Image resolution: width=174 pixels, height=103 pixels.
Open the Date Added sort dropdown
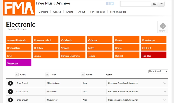point(158,71)
